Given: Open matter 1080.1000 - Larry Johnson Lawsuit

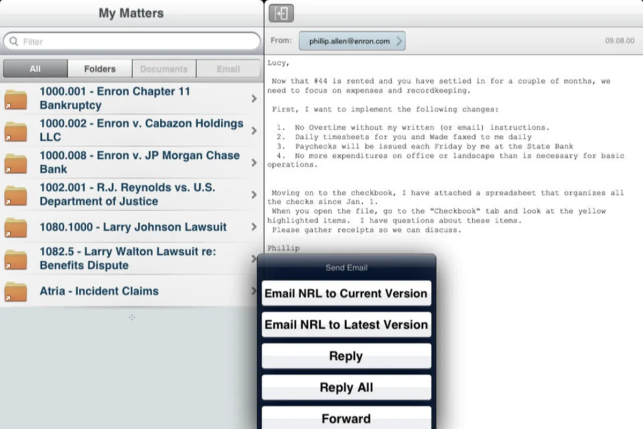Looking at the screenshot, I should (x=131, y=227).
